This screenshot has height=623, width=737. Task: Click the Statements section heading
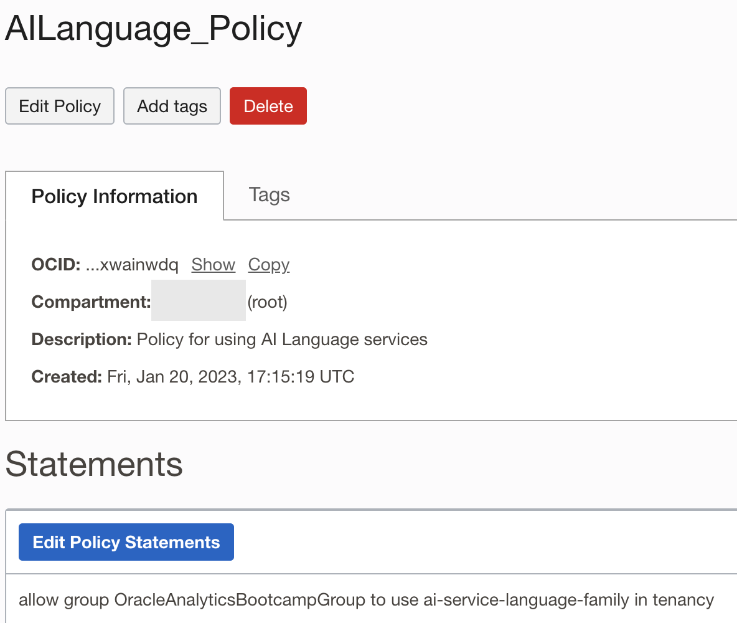coord(94,464)
